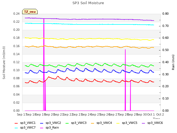Click the orange sp3_VWC4 legend color marker
Screen dimensions: 177x133
pos(93,123)
